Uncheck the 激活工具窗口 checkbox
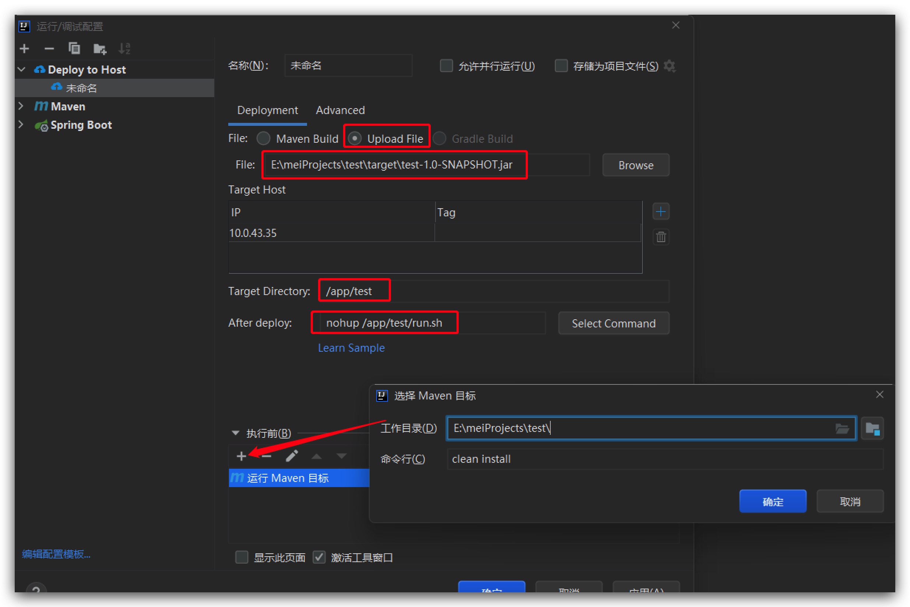Image resolution: width=910 pixels, height=607 pixels. click(319, 557)
